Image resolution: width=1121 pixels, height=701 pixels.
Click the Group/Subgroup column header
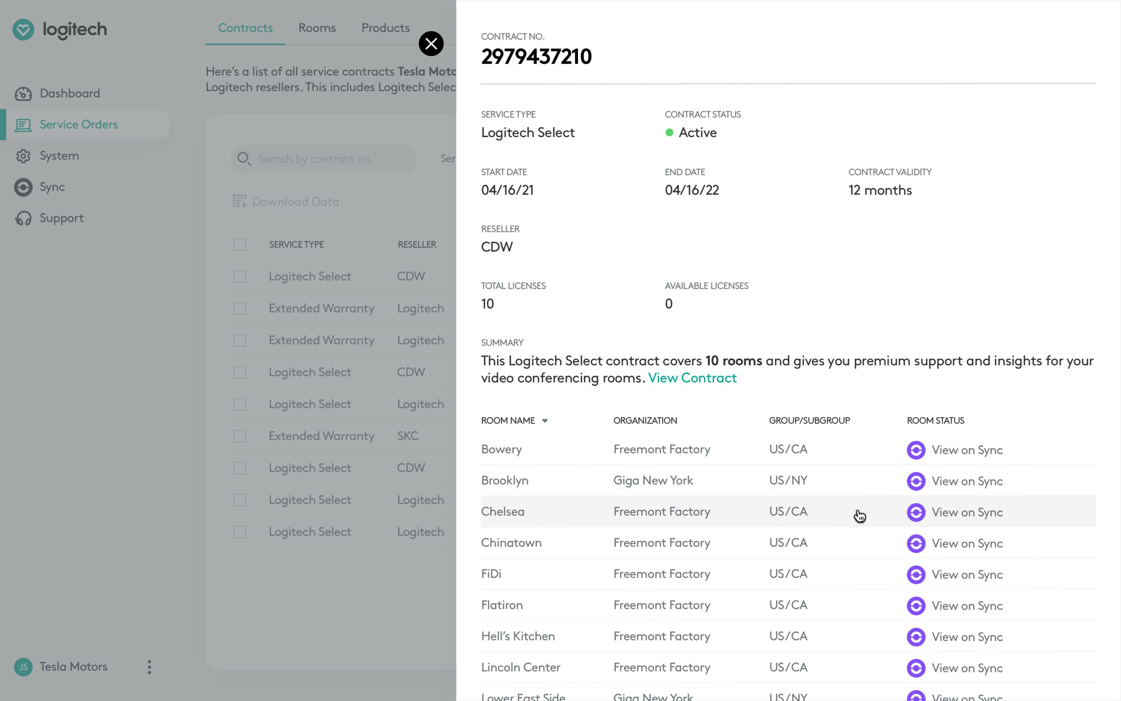[x=809, y=421]
